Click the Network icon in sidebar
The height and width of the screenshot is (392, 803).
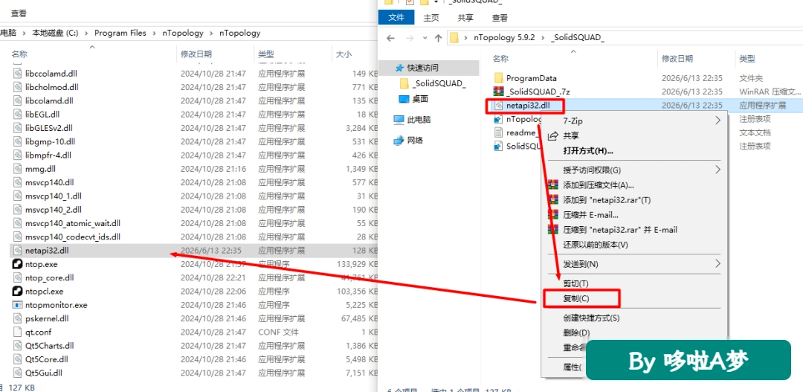click(399, 140)
